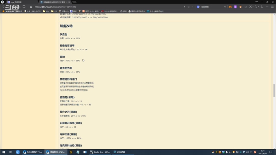Open the three-dots more tools icon
The height and width of the screenshot is (155, 276).
point(267,7)
